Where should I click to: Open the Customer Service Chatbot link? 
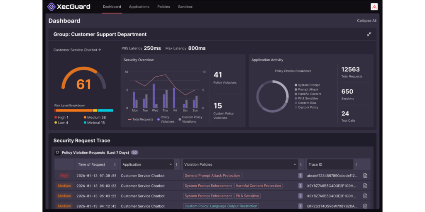click(x=77, y=50)
